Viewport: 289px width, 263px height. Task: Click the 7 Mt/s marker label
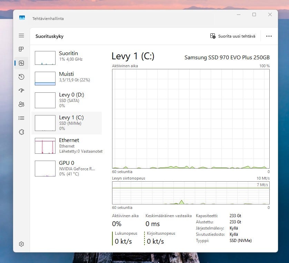click(262, 185)
